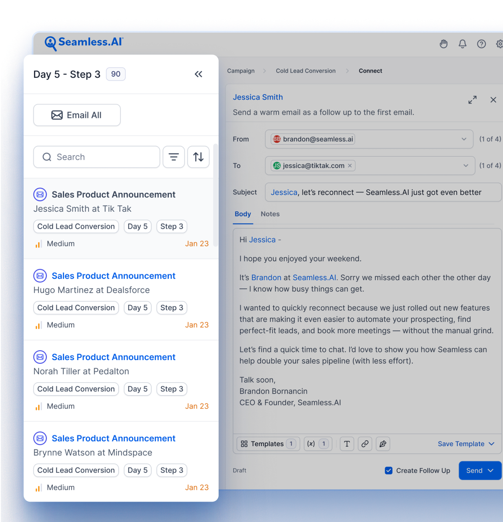The image size is (503, 522).
Task: Open the pen nib signature icon
Action: tap(383, 444)
